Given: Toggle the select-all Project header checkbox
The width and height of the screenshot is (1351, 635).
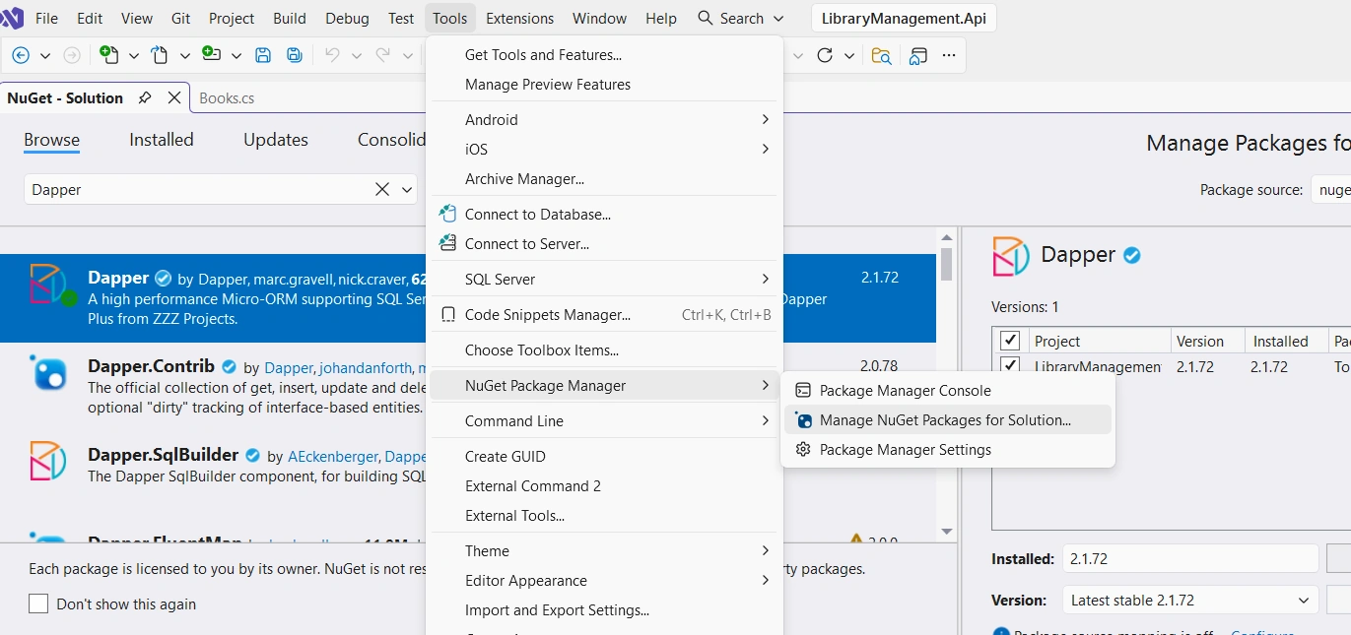Looking at the screenshot, I should click(1010, 341).
